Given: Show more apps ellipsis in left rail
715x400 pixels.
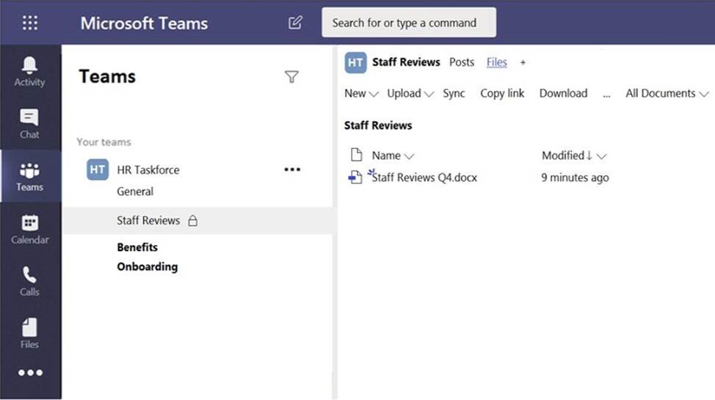Looking at the screenshot, I should [x=30, y=373].
